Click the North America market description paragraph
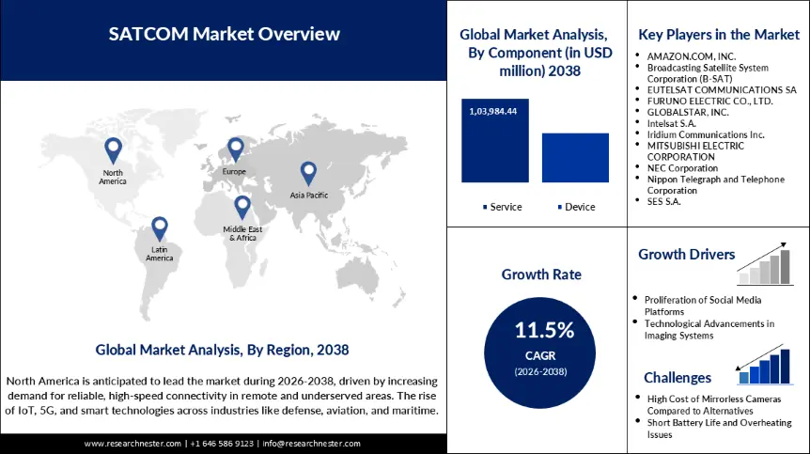This screenshot has height=454, width=810. coord(222,396)
